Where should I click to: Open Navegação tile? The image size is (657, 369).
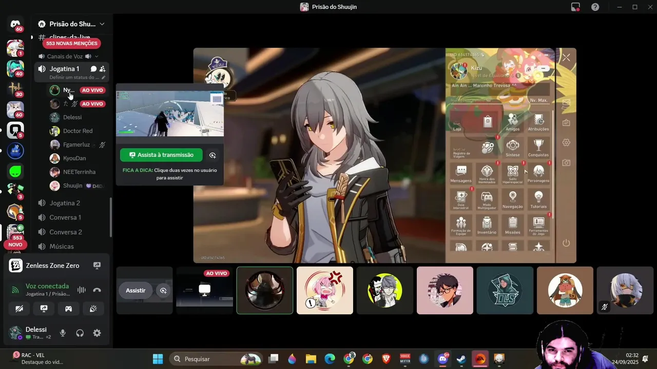click(x=512, y=200)
